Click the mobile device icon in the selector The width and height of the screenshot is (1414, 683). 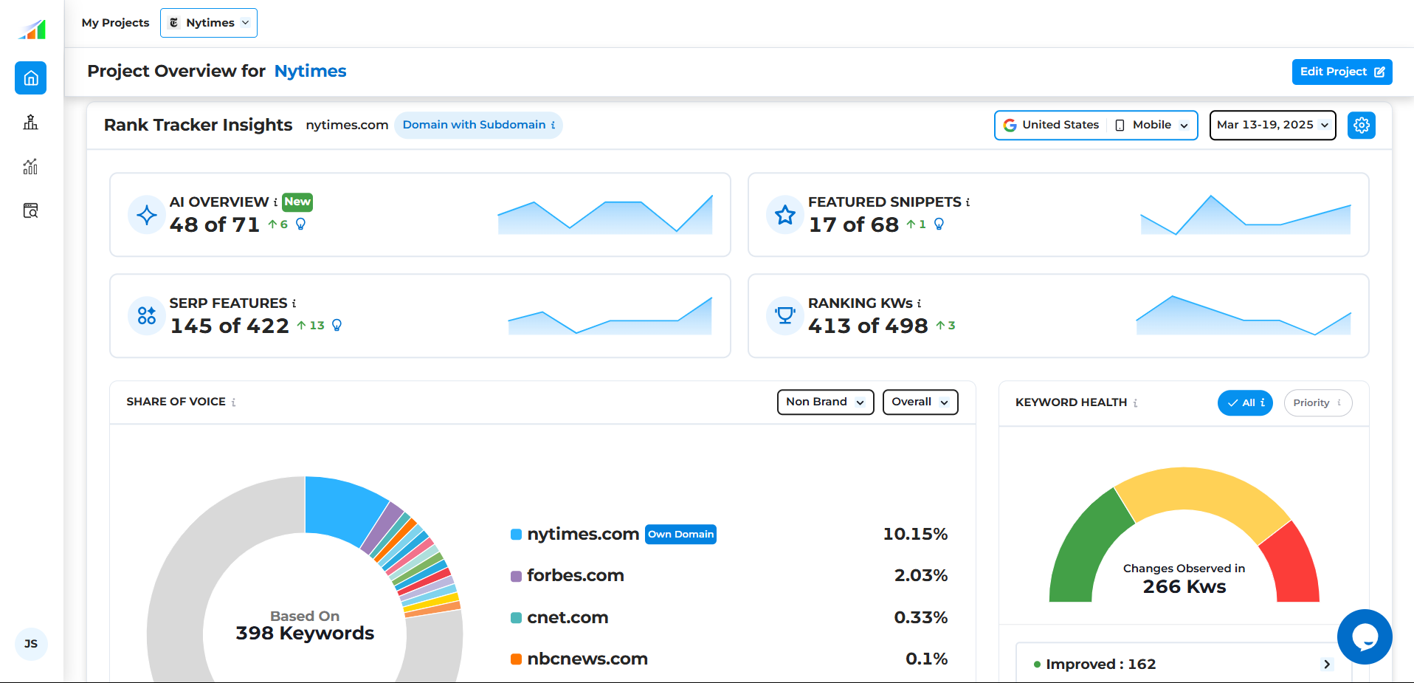point(1120,126)
